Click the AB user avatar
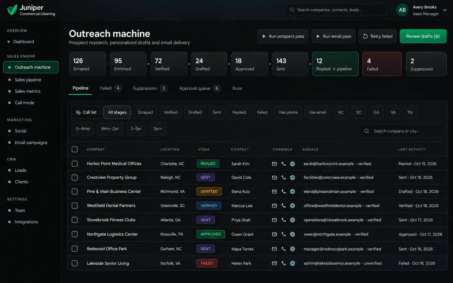 pos(402,10)
